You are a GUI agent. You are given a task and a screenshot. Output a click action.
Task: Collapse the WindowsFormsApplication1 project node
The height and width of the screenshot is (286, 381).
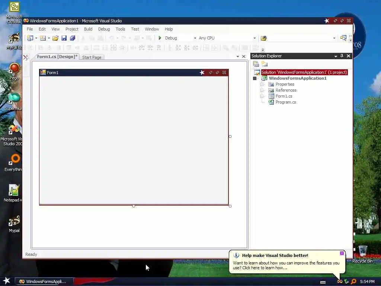click(254, 78)
